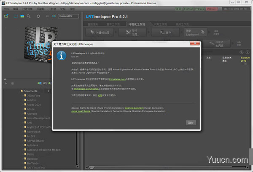This screenshot has height=172, width=253.
Task: Switch to the 长期工作流 tab
Action: point(160,24)
